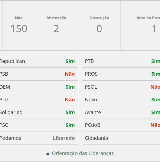The width and height of the screenshot is (160, 162).
Task: Click the Solidaried party row
Action: coord(37,112)
